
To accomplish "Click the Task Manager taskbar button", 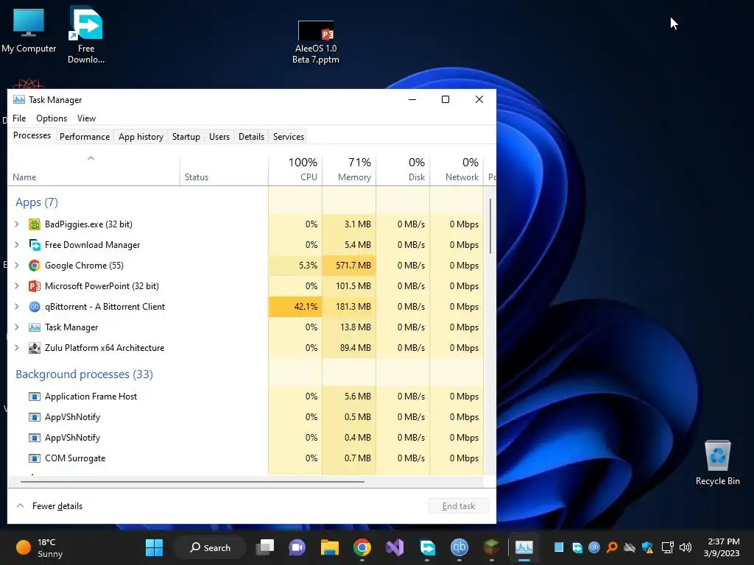I will point(524,547).
